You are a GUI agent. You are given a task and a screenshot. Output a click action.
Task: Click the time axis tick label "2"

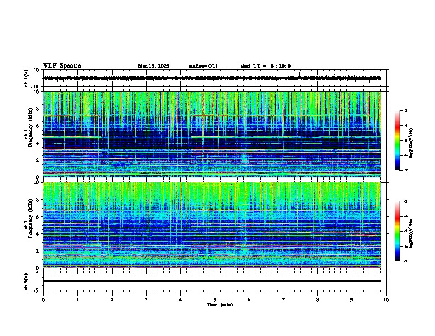112,300
